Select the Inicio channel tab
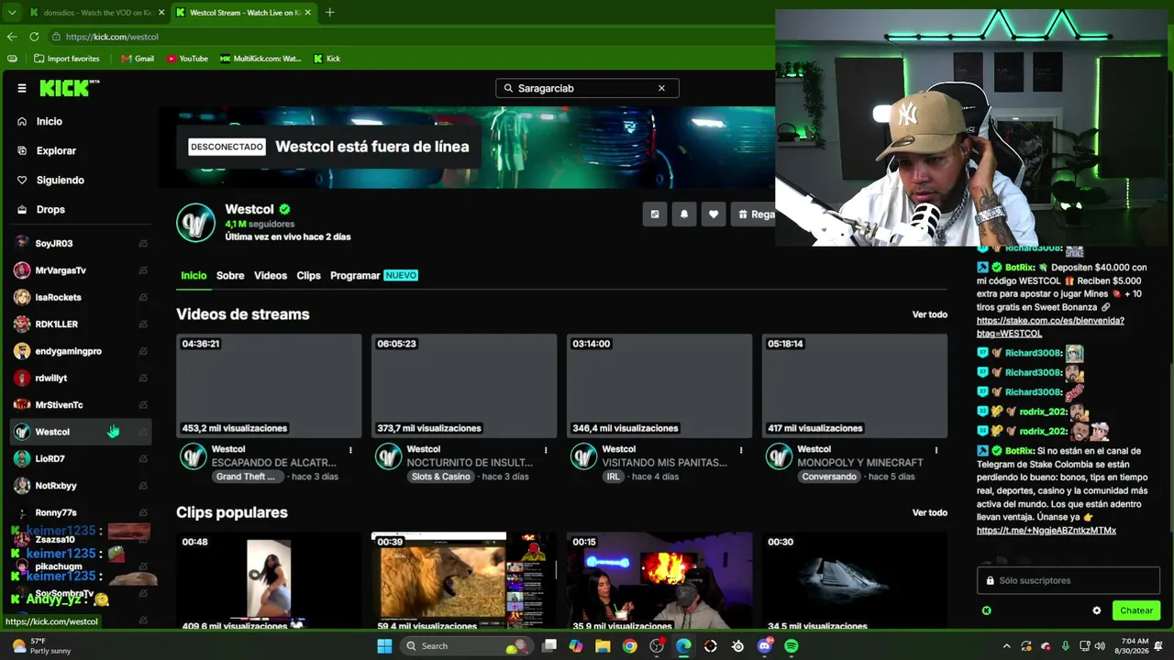 [194, 275]
